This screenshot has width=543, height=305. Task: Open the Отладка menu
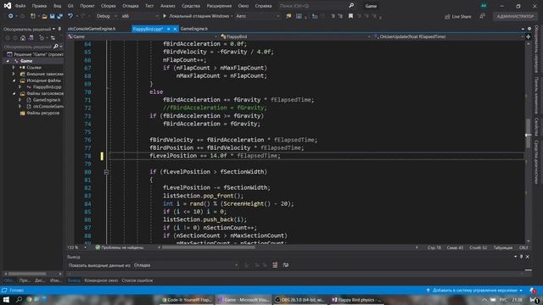(x=130, y=6)
